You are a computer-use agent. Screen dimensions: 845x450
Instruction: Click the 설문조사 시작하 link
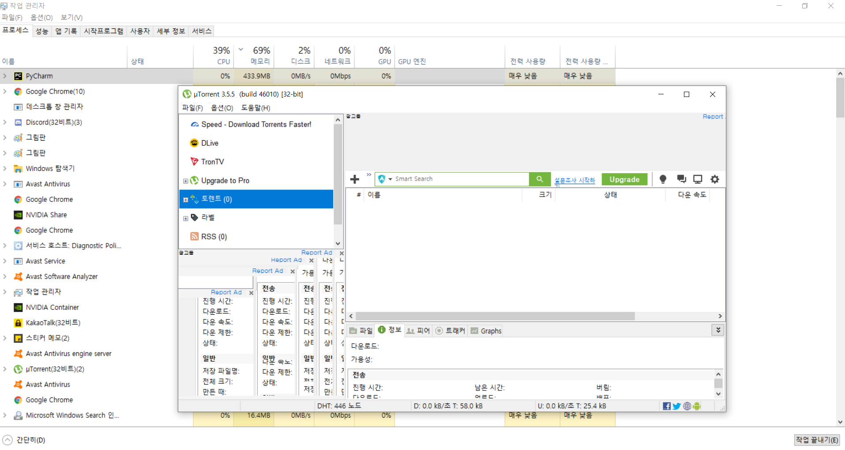[575, 180]
